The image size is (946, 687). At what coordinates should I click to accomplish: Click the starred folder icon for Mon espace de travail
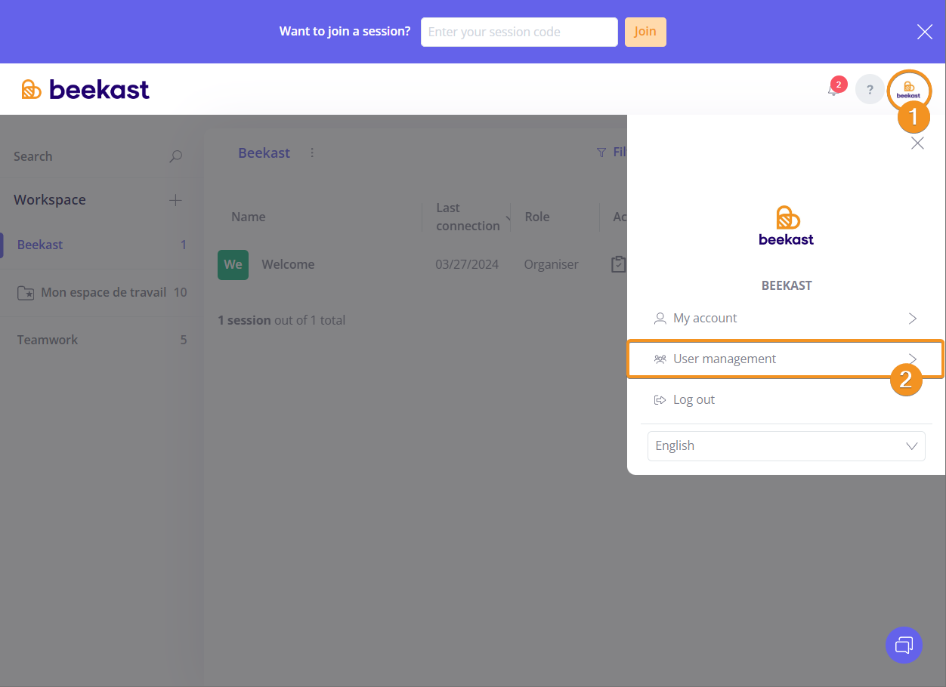(26, 292)
